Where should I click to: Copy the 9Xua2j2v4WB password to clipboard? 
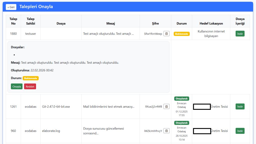click(166, 107)
